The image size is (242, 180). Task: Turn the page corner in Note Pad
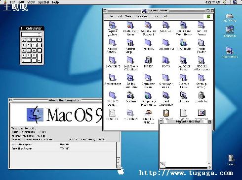(x=162, y=164)
